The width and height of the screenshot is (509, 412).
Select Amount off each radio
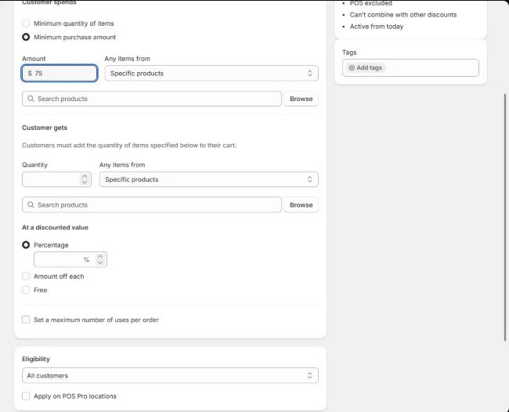pyautogui.click(x=26, y=276)
